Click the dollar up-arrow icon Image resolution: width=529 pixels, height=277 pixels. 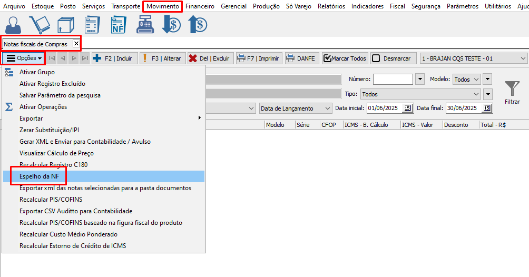198,25
